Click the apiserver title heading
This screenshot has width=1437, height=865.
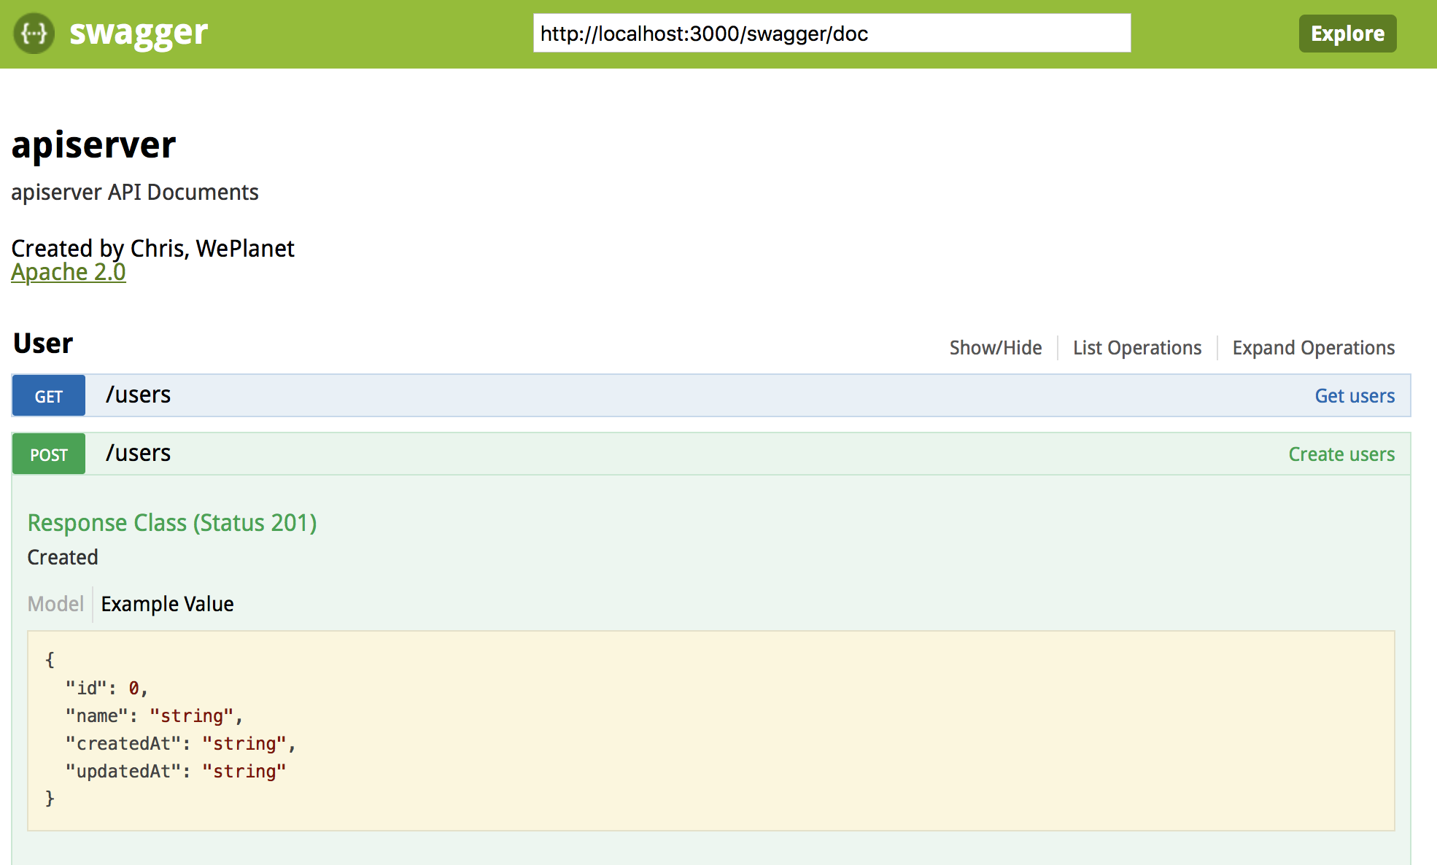pyautogui.click(x=93, y=145)
